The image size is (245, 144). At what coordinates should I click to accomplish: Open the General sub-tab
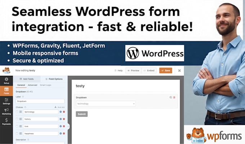point(21,85)
